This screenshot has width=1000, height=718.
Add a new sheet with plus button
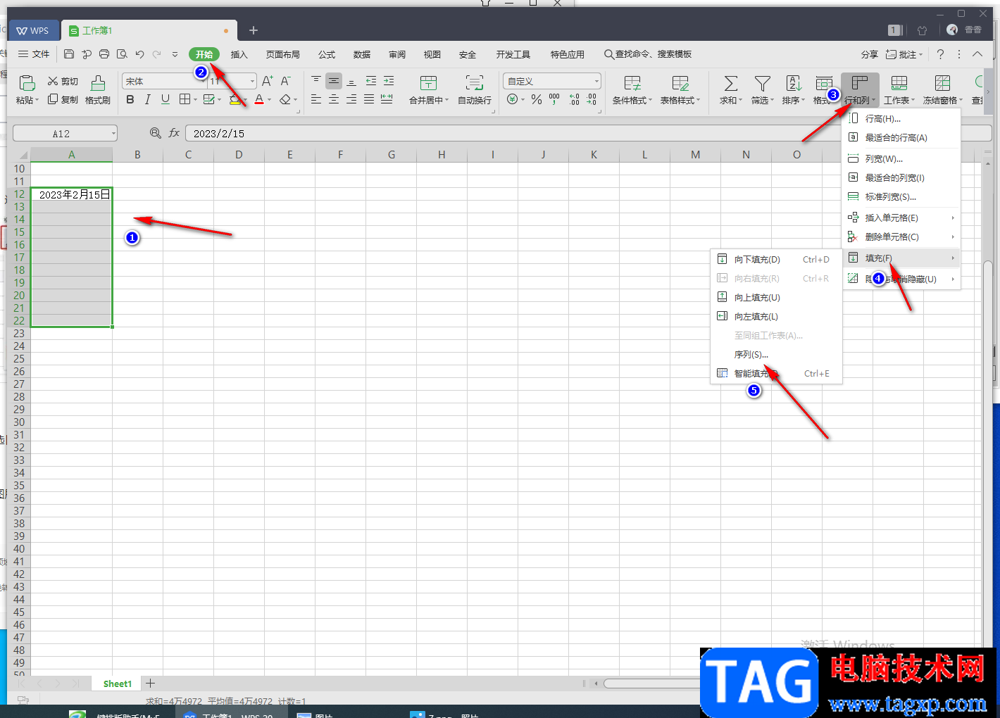(x=150, y=683)
